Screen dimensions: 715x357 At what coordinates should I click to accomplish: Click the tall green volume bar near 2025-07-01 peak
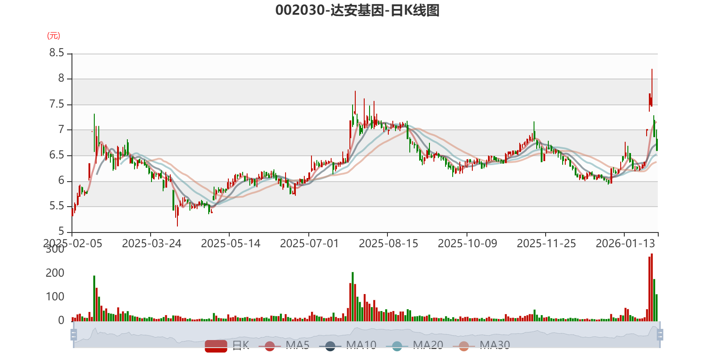[x=353, y=297]
